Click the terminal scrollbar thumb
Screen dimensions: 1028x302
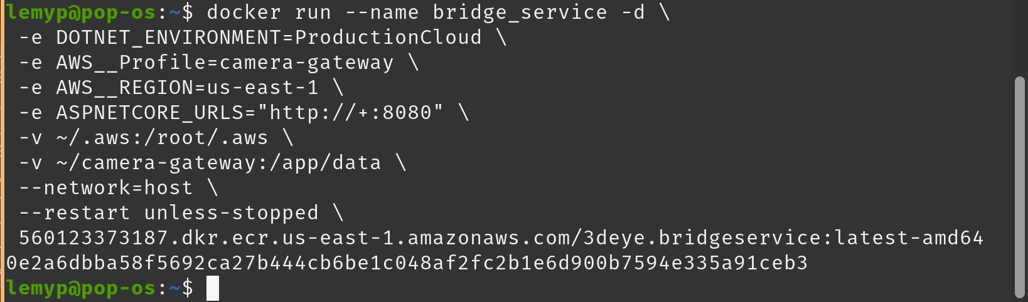pos(1019,187)
